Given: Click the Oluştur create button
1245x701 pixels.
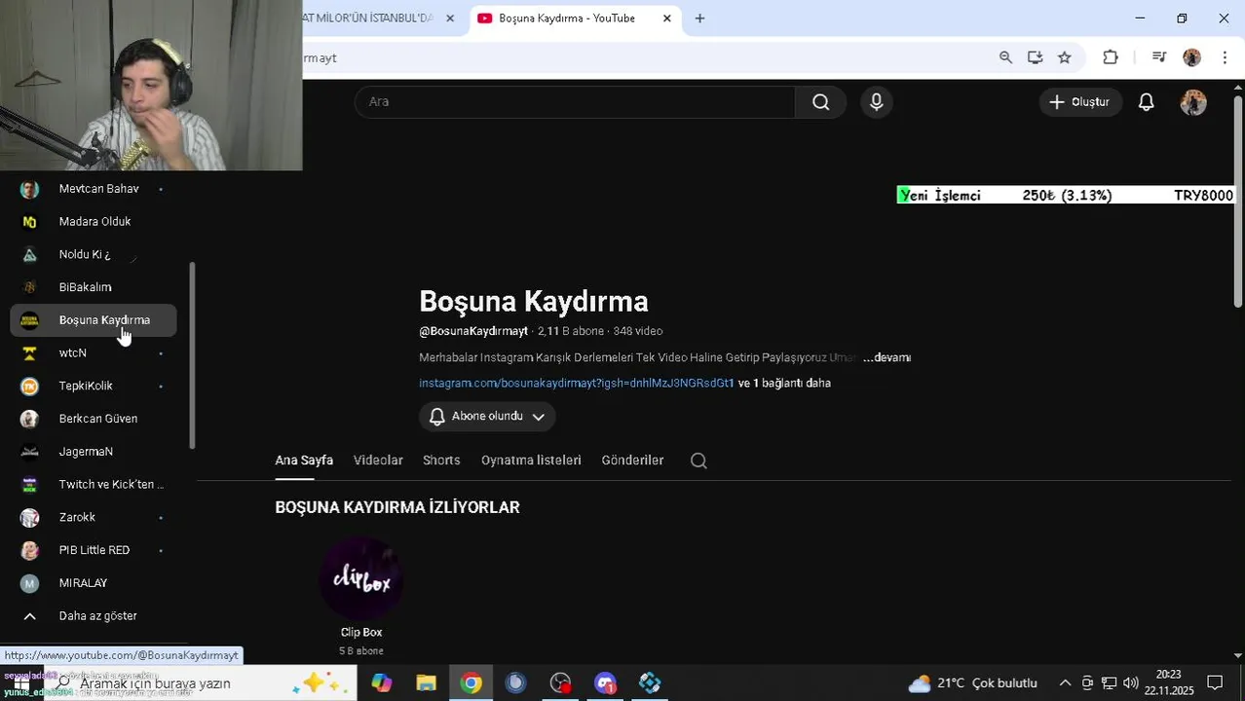Looking at the screenshot, I should click(x=1080, y=102).
